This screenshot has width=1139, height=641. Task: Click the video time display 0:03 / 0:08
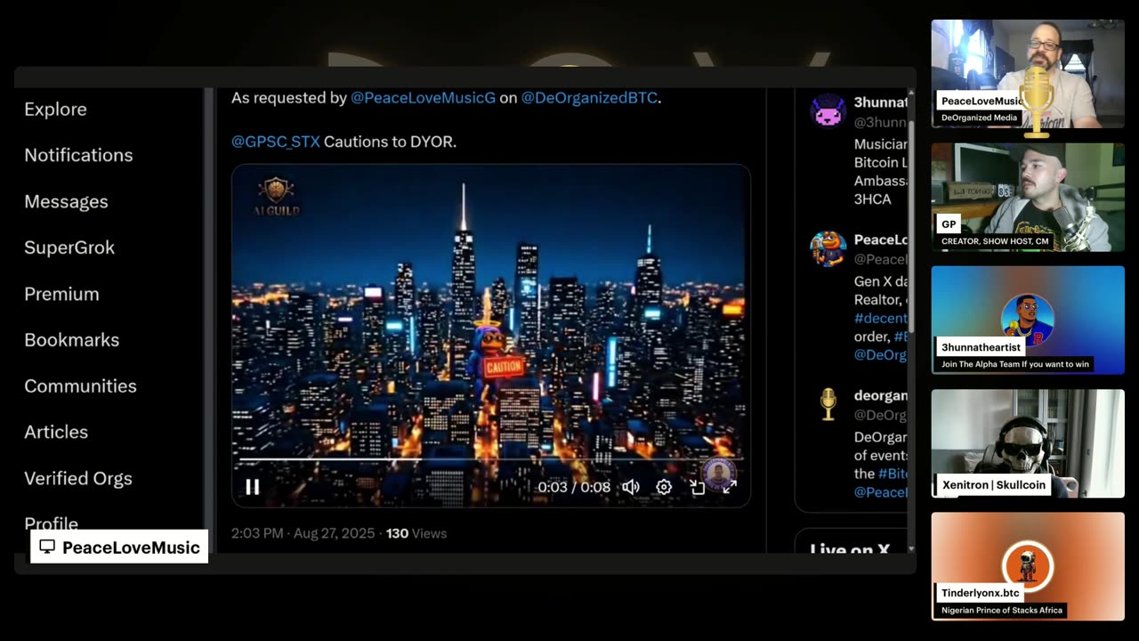pyautogui.click(x=574, y=487)
